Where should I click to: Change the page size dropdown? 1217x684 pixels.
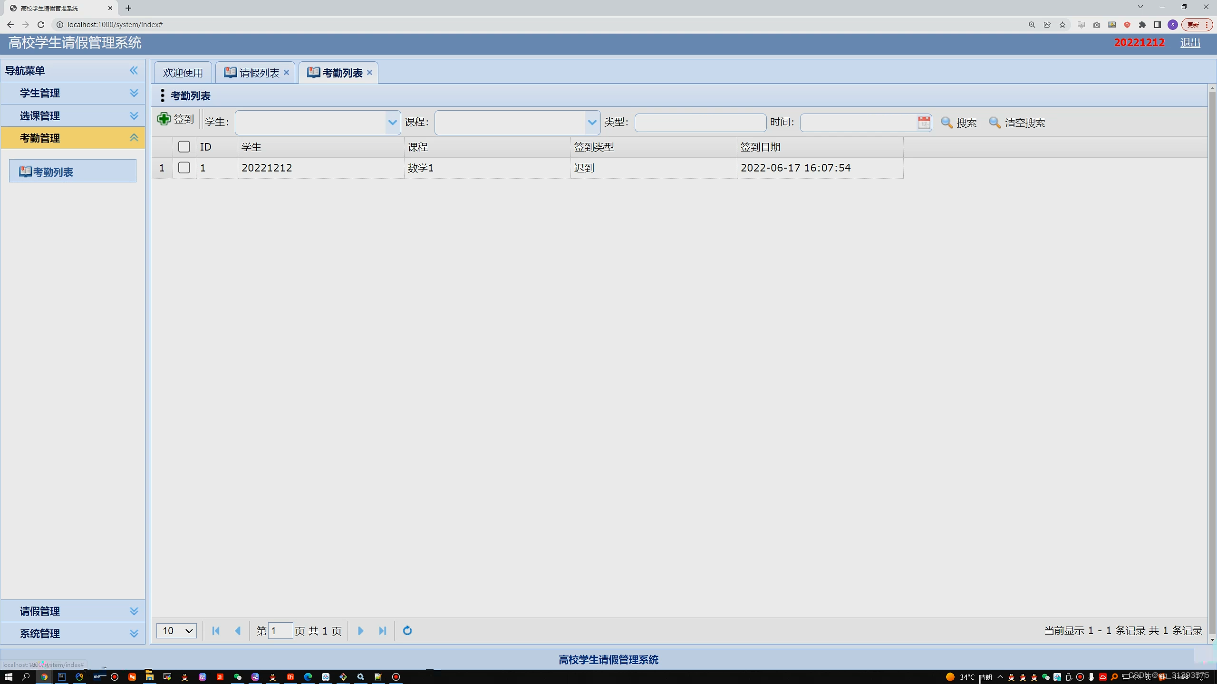(177, 631)
